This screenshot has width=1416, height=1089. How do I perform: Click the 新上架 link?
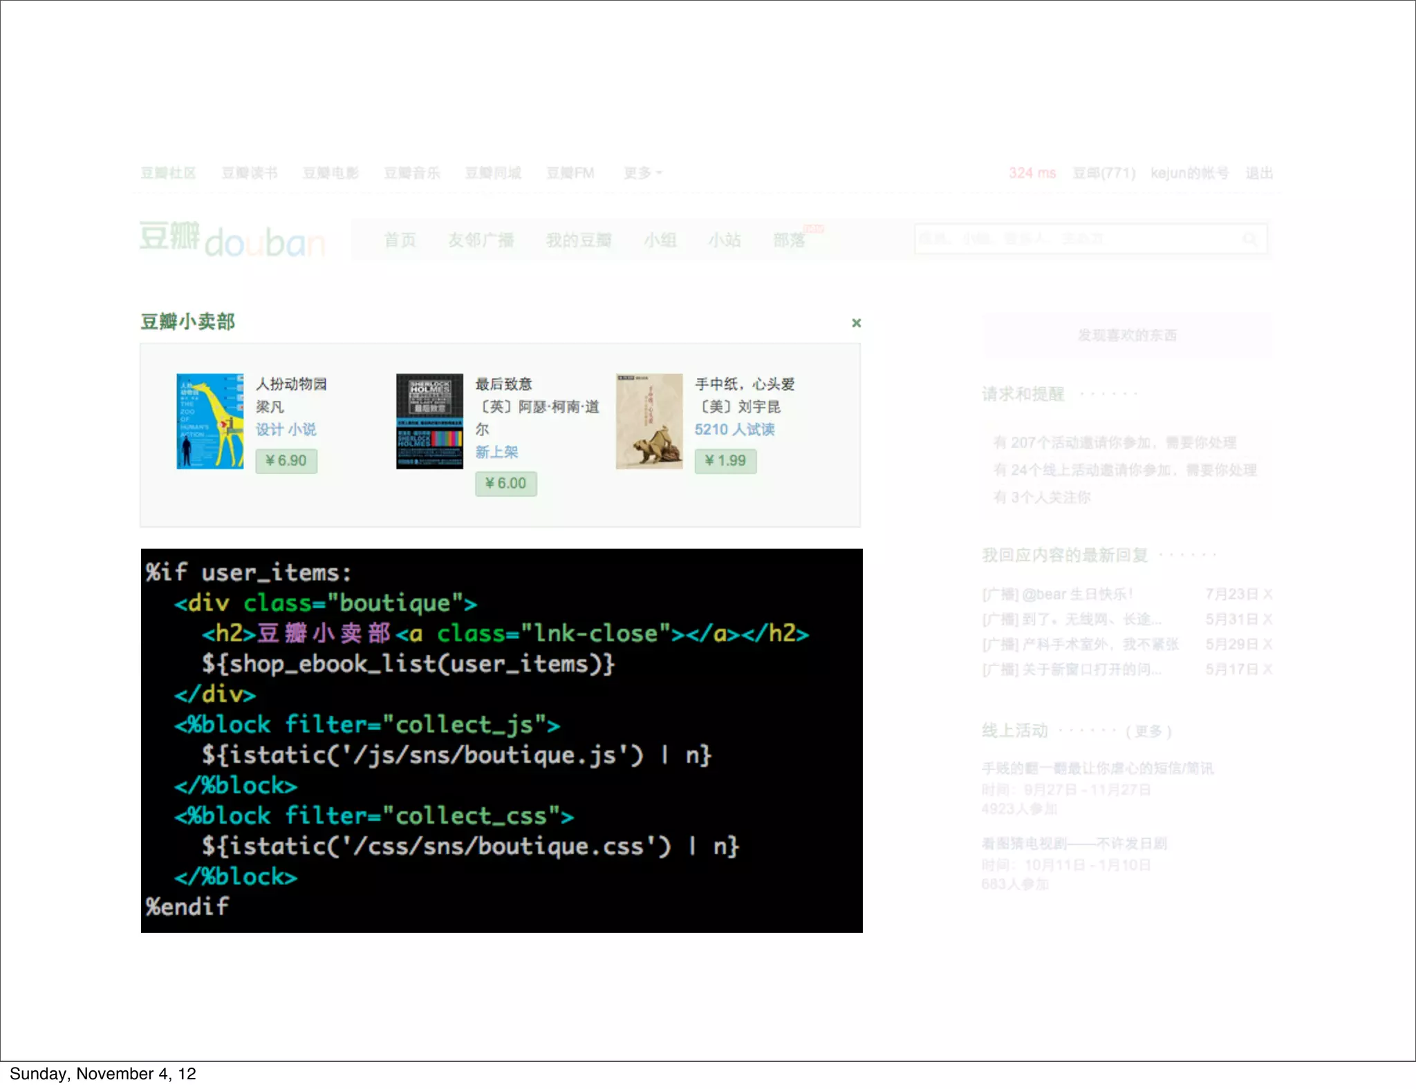(496, 452)
